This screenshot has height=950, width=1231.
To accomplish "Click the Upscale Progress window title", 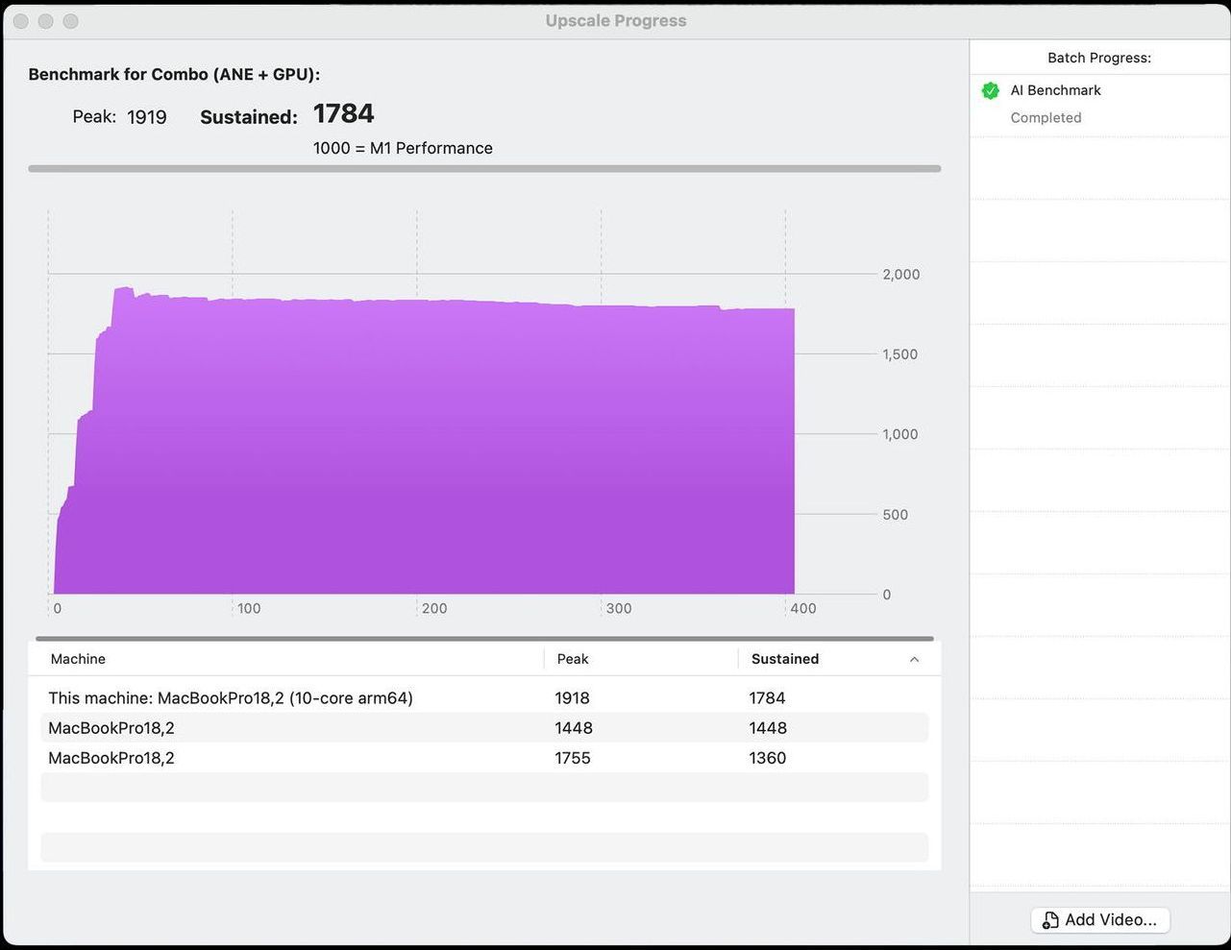I will click(616, 21).
